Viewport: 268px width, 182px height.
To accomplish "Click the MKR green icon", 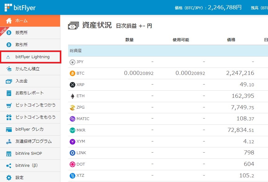I will pos(72,130).
